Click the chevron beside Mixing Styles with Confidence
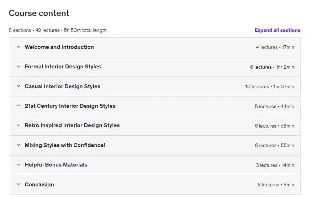Image resolution: width=318 pixels, height=197 pixels. (x=18, y=145)
